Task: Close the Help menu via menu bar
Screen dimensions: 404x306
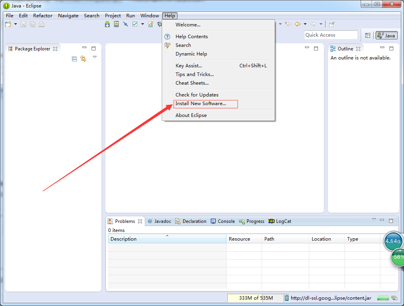Action: (x=170, y=16)
